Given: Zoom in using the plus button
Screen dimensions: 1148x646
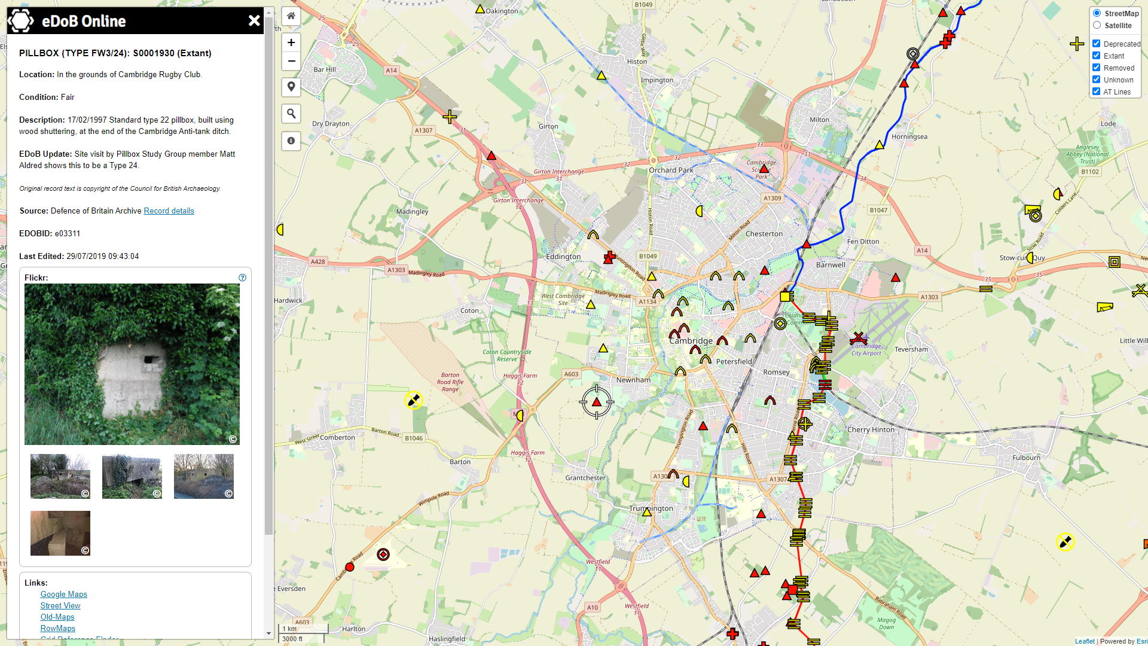Looking at the screenshot, I should tap(291, 42).
